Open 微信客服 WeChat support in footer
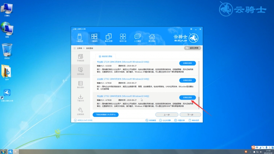 151,120
